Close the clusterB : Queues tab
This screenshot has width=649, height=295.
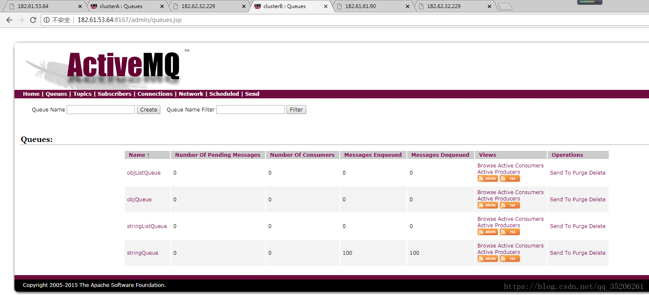tap(325, 6)
